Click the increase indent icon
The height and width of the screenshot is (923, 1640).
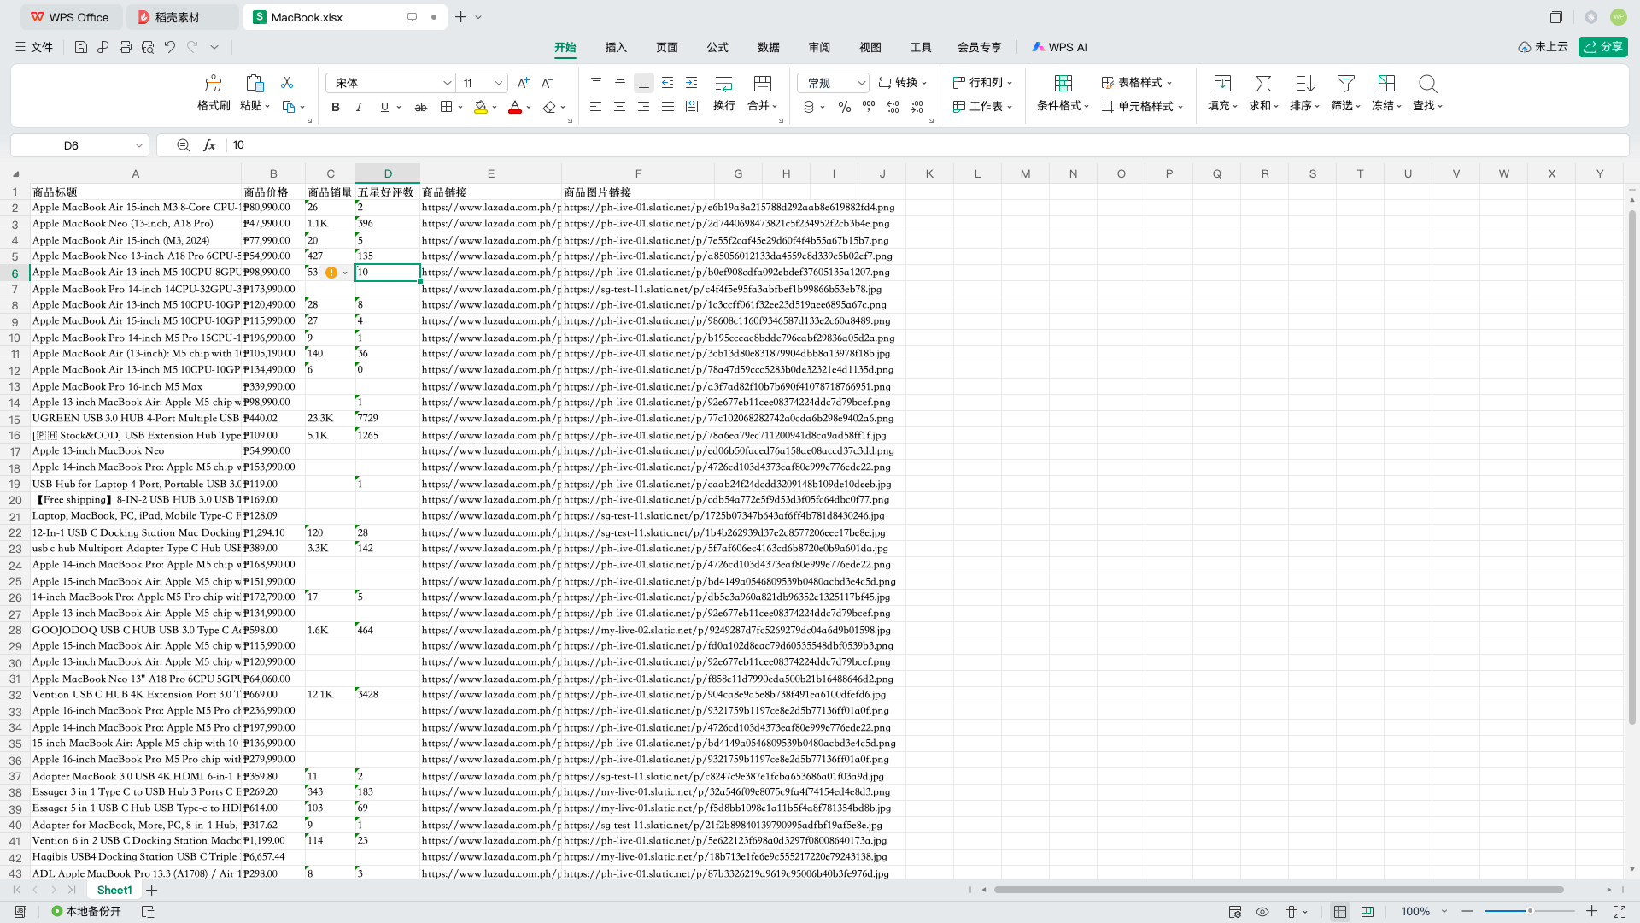[692, 83]
